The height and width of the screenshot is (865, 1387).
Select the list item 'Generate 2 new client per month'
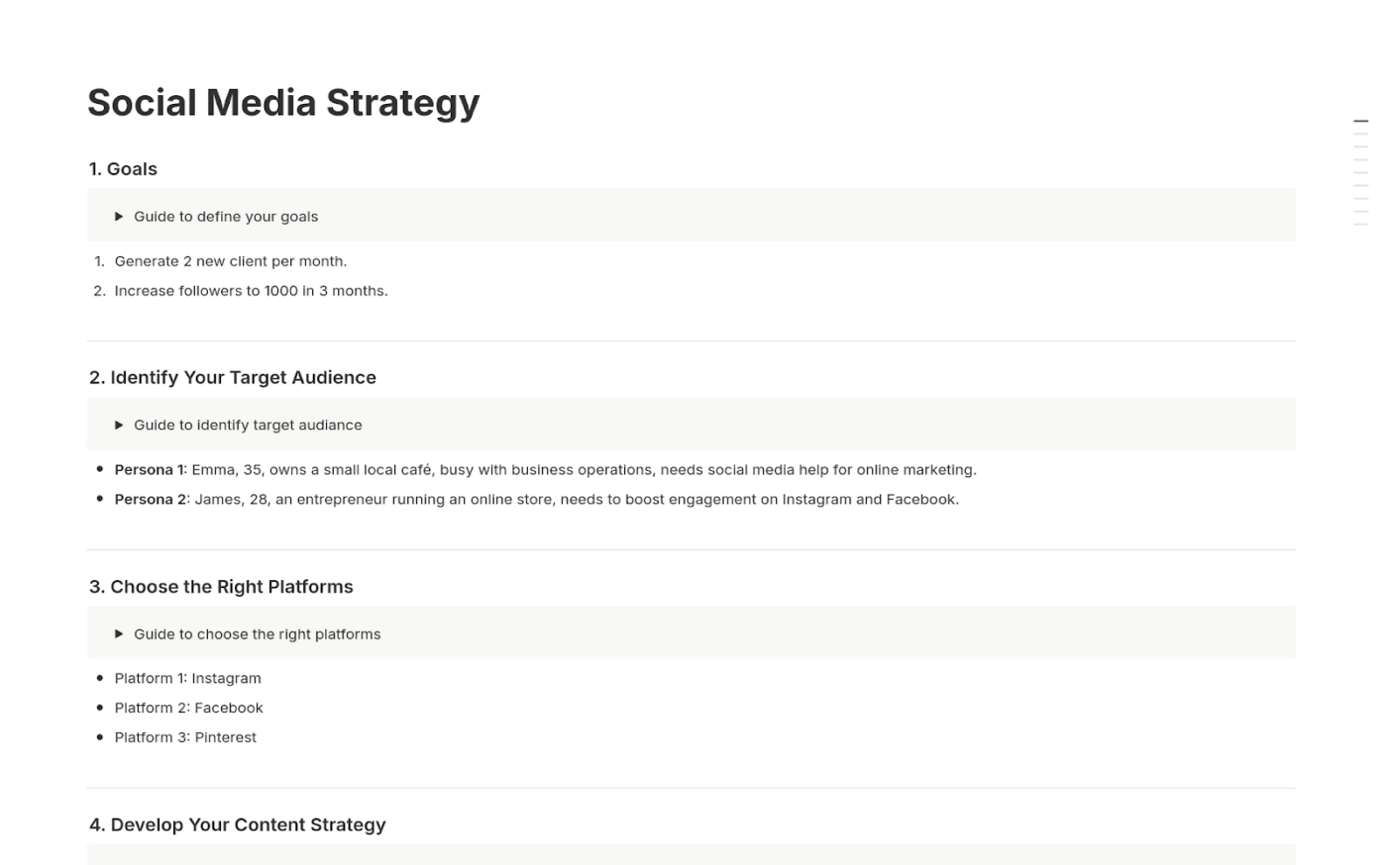click(x=231, y=260)
